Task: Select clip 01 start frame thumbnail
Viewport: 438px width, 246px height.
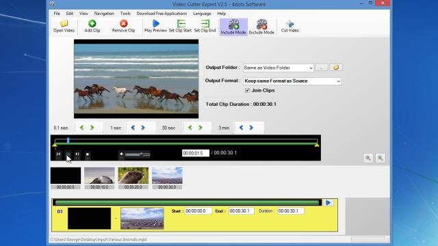Action: tap(90, 219)
